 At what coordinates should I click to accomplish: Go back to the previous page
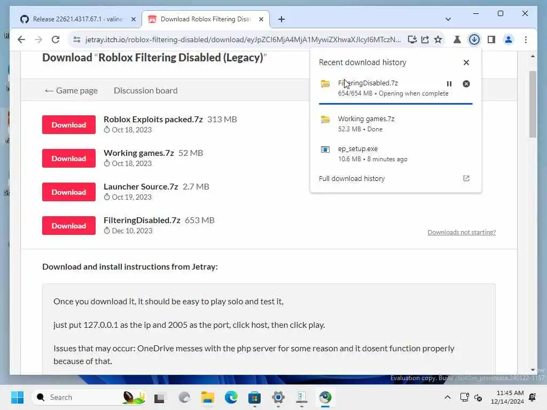(x=21, y=40)
